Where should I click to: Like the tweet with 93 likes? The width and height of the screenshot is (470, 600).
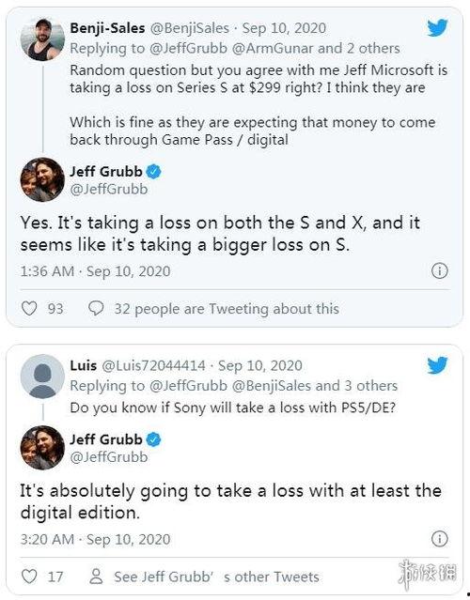[29, 308]
